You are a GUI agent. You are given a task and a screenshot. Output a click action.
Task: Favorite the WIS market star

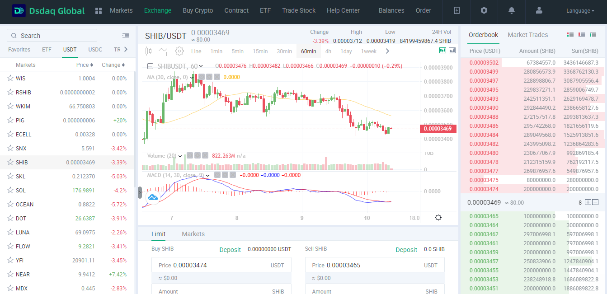10,78
